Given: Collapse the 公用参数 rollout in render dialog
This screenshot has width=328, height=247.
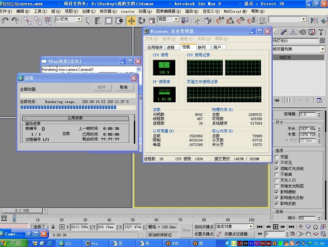Looking at the screenshot, I should [75, 118].
